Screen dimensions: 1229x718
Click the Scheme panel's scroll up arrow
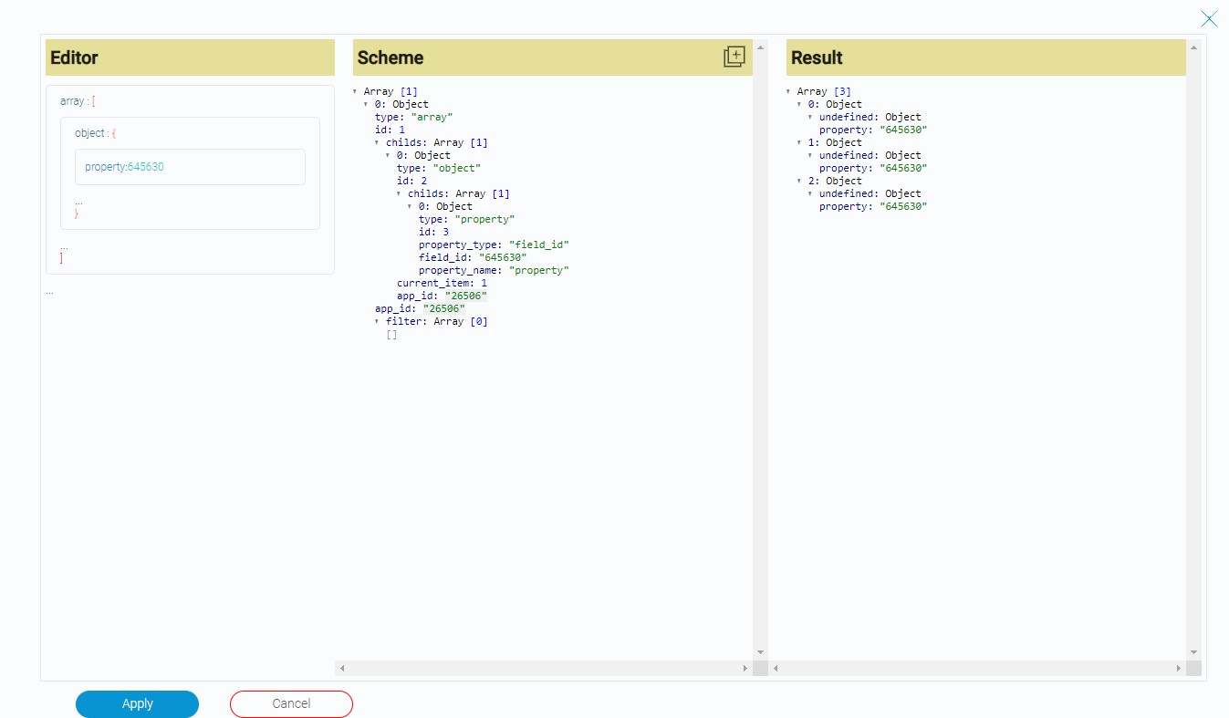[760, 47]
